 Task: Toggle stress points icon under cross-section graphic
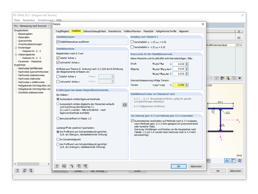click(x=227, y=161)
